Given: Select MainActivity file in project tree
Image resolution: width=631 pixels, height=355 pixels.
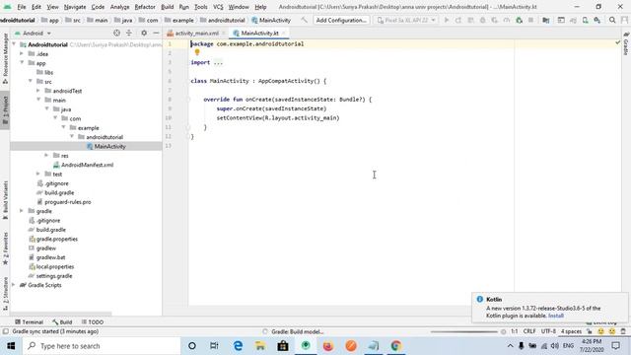Looking at the screenshot, I should coord(106,146).
